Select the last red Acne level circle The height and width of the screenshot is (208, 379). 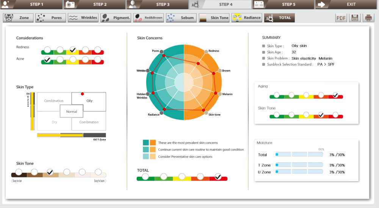point(98,60)
